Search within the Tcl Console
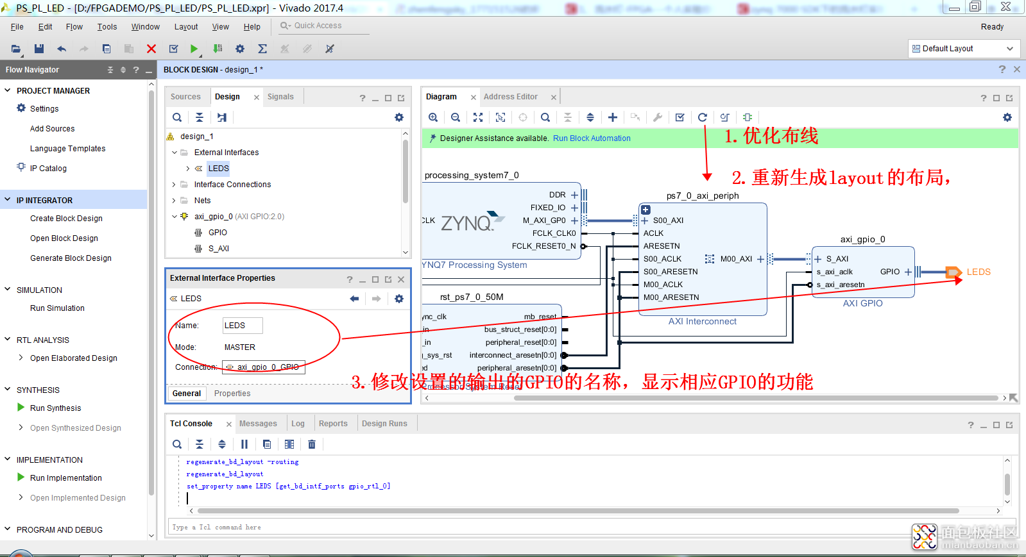The height and width of the screenshot is (557, 1026). [x=177, y=444]
